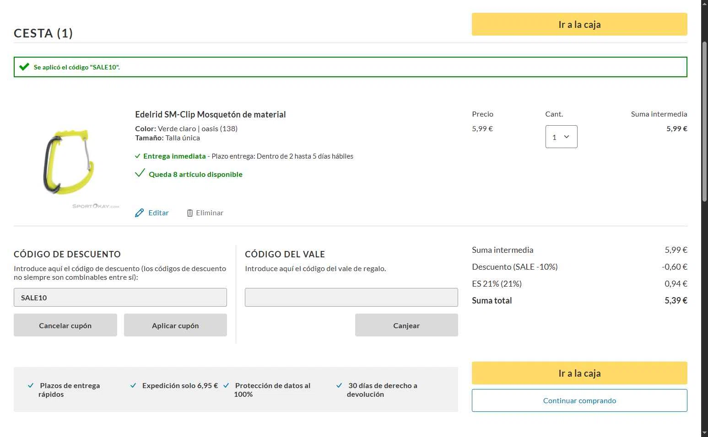The height and width of the screenshot is (437, 708).
Task: Click Tamaño: Talla única text
Action: click(168, 138)
